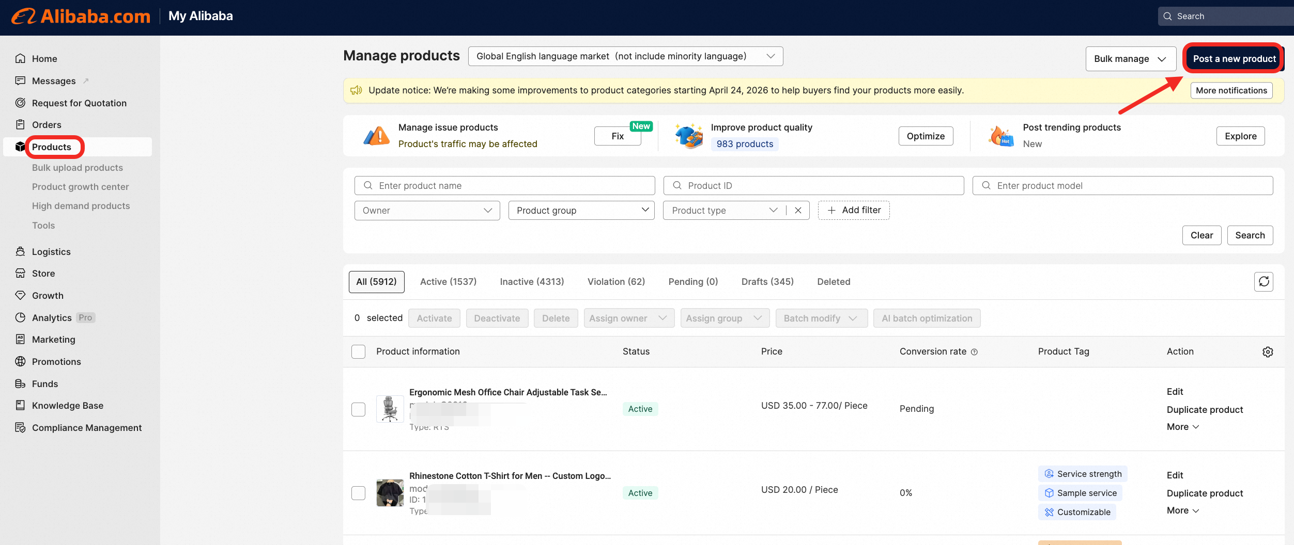Click the office chair product thumbnail
The image size is (1294, 545).
390,409
